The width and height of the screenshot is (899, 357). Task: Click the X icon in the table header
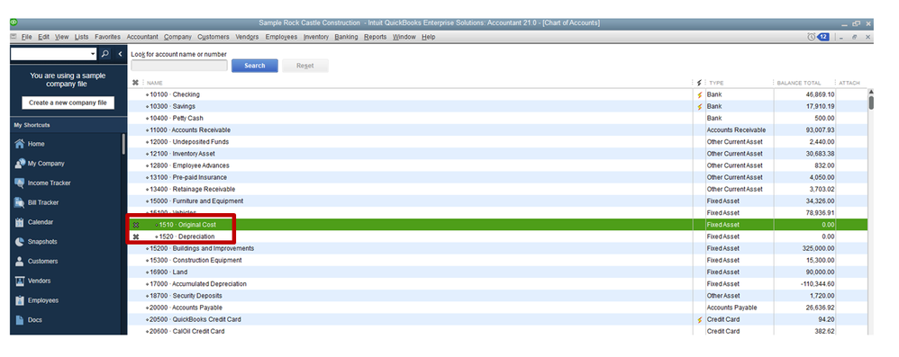pos(135,83)
